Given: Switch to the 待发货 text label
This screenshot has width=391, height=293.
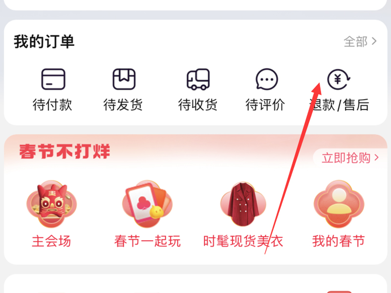Looking at the screenshot, I should tap(123, 105).
